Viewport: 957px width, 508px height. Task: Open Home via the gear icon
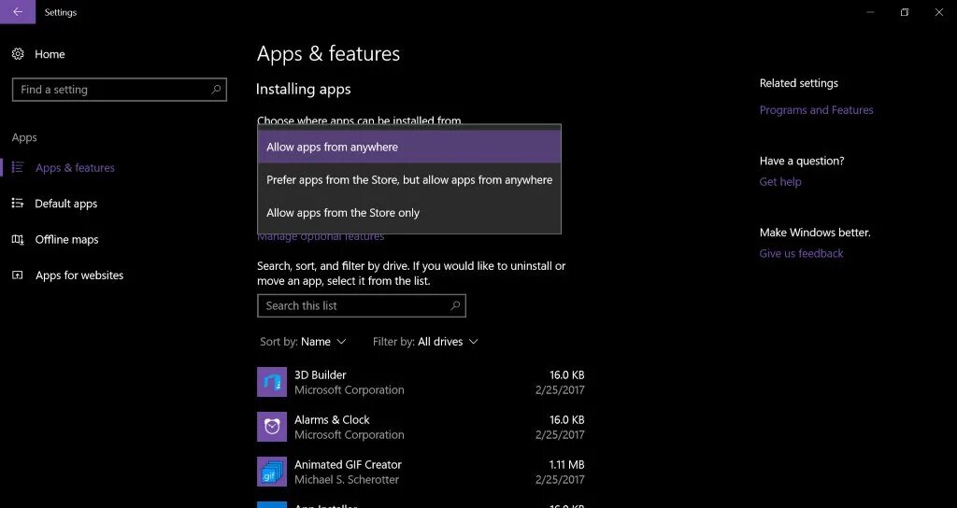[x=18, y=54]
